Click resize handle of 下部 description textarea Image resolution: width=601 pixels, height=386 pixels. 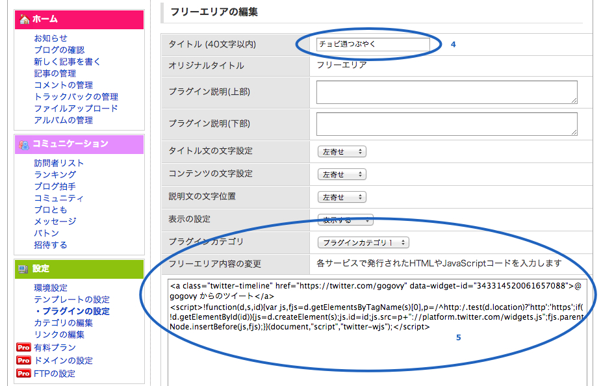click(574, 133)
